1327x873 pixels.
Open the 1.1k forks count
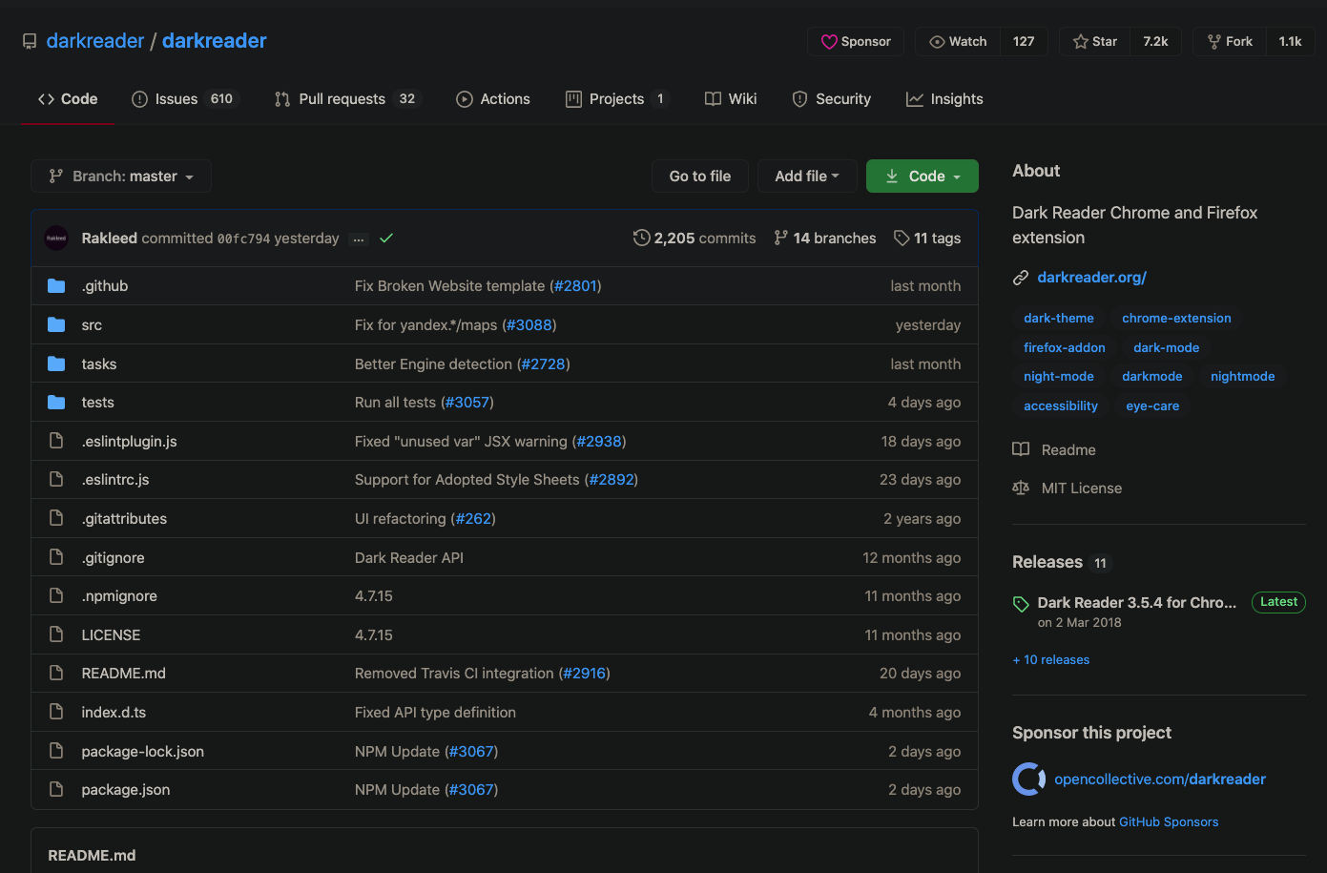pyautogui.click(x=1290, y=42)
